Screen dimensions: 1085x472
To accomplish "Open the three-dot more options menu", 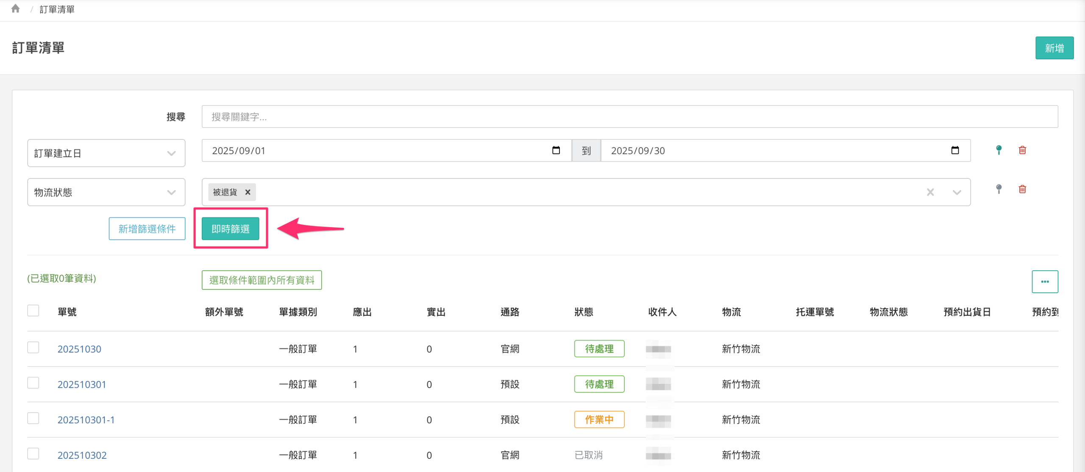I will [1044, 282].
